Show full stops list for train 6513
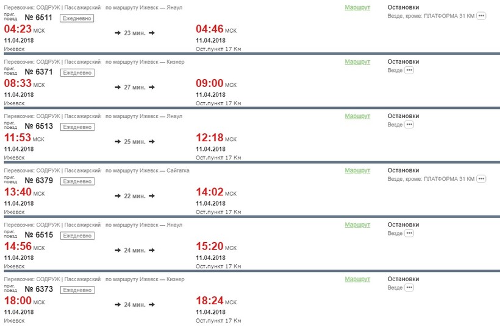 [x=409, y=125]
